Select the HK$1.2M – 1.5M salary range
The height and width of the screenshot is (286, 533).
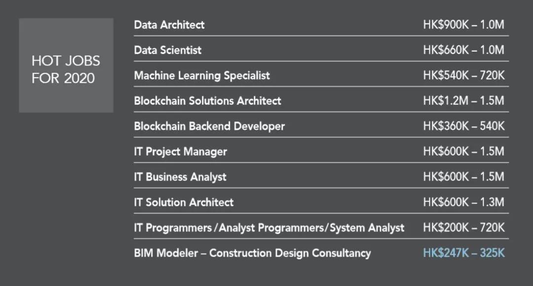(463, 101)
